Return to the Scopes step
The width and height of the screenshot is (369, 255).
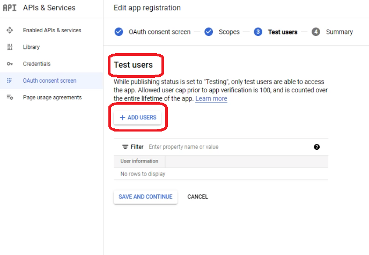pyautogui.click(x=229, y=32)
